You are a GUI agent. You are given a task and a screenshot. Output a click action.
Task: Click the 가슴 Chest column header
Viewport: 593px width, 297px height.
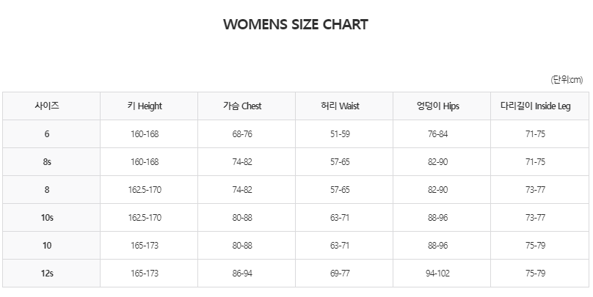click(242, 106)
